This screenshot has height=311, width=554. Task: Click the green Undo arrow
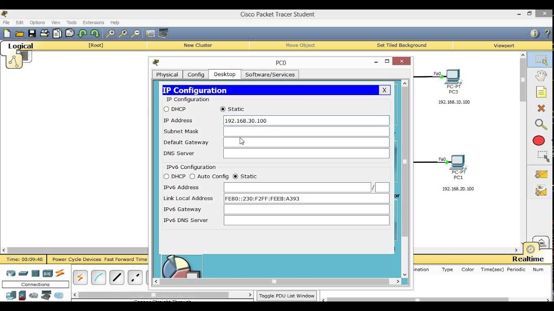pyautogui.click(x=83, y=34)
